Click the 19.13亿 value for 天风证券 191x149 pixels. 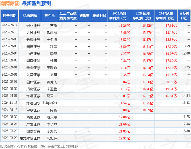coord(171,33)
